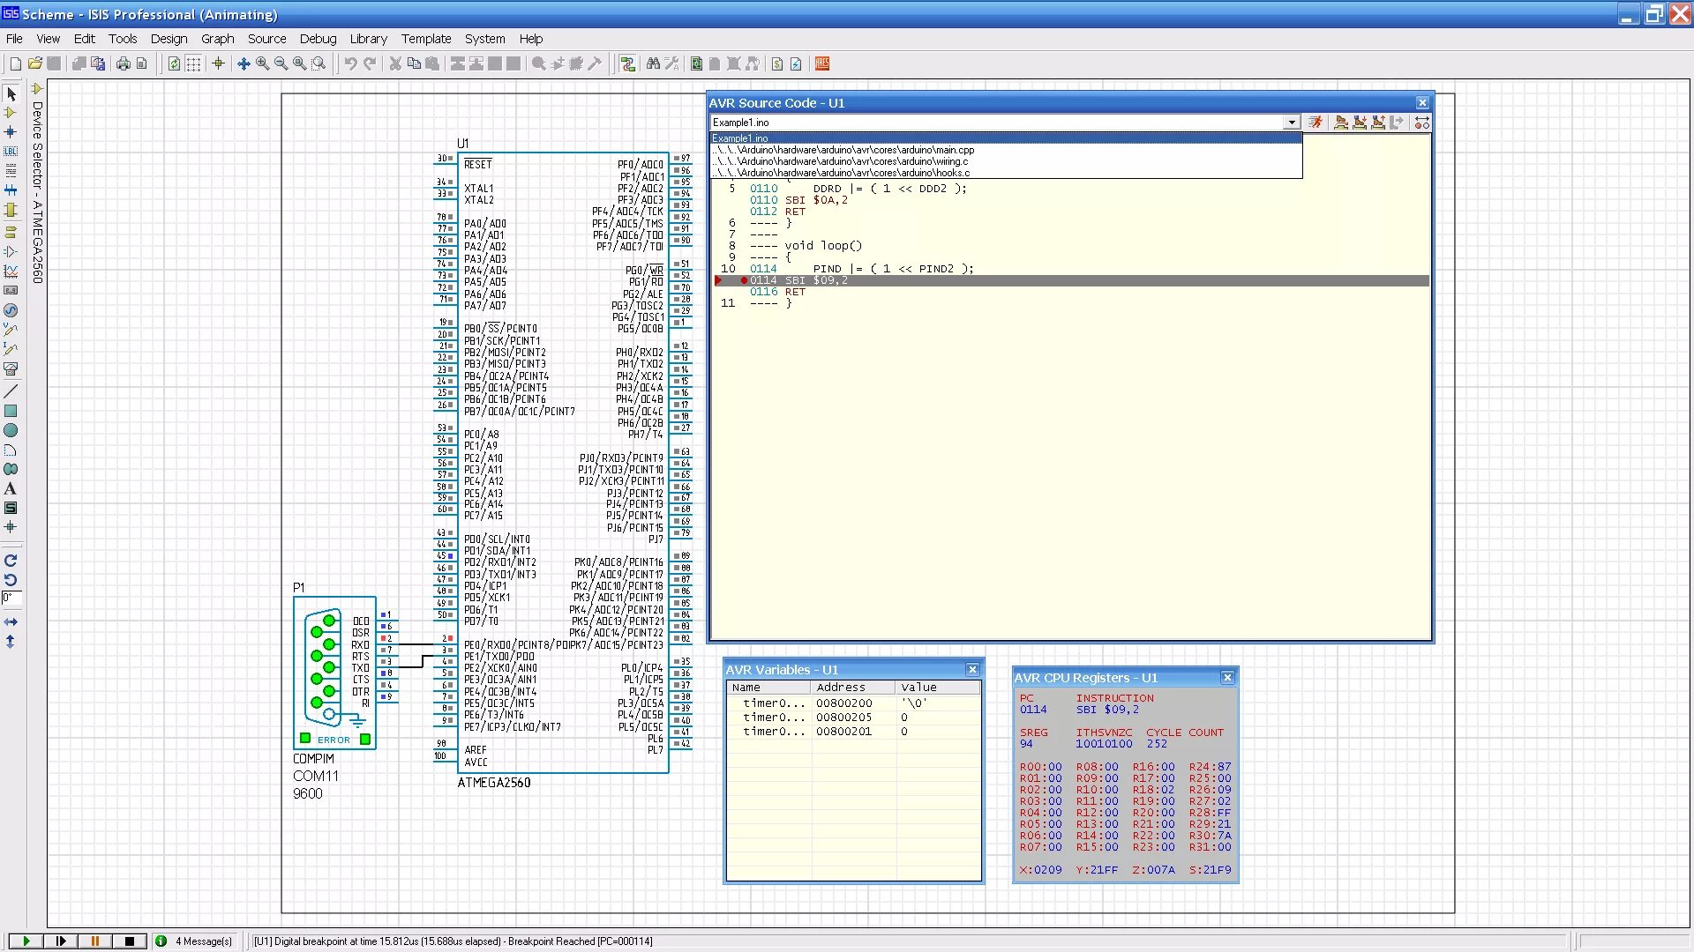Click the Open Design folder icon
This screenshot has width=1694, height=952.
[x=35, y=63]
